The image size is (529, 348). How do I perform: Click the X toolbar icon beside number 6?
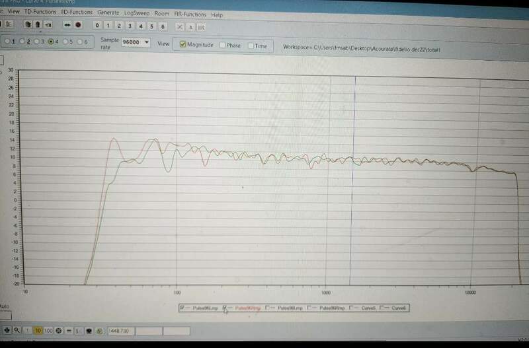tap(179, 26)
